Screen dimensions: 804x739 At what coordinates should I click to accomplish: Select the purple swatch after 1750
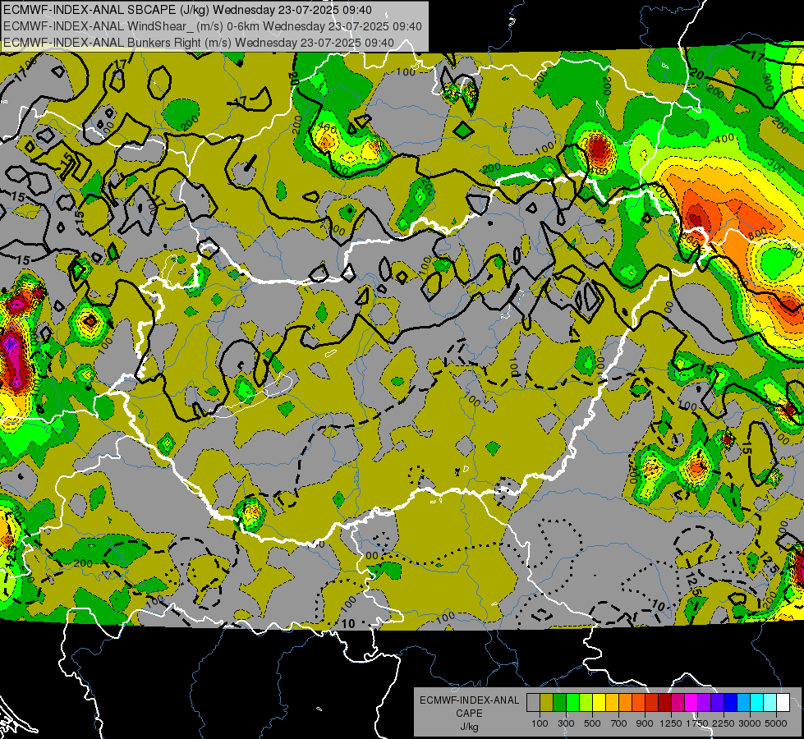tap(705, 702)
